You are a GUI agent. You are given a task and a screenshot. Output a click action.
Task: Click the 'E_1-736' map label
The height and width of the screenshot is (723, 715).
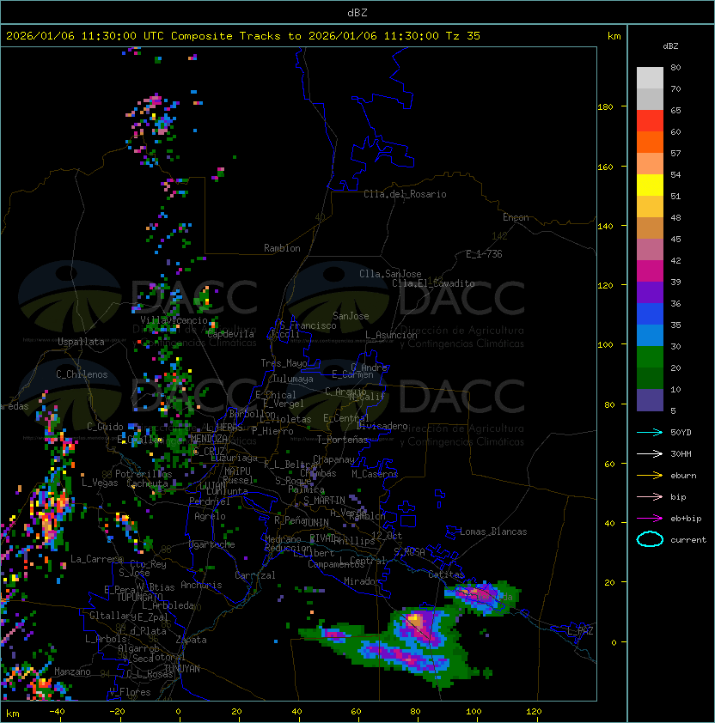[484, 254]
